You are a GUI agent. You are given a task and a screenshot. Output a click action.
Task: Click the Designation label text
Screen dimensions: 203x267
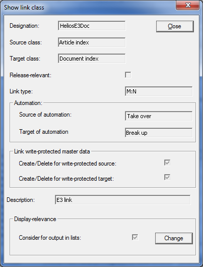point(25,26)
